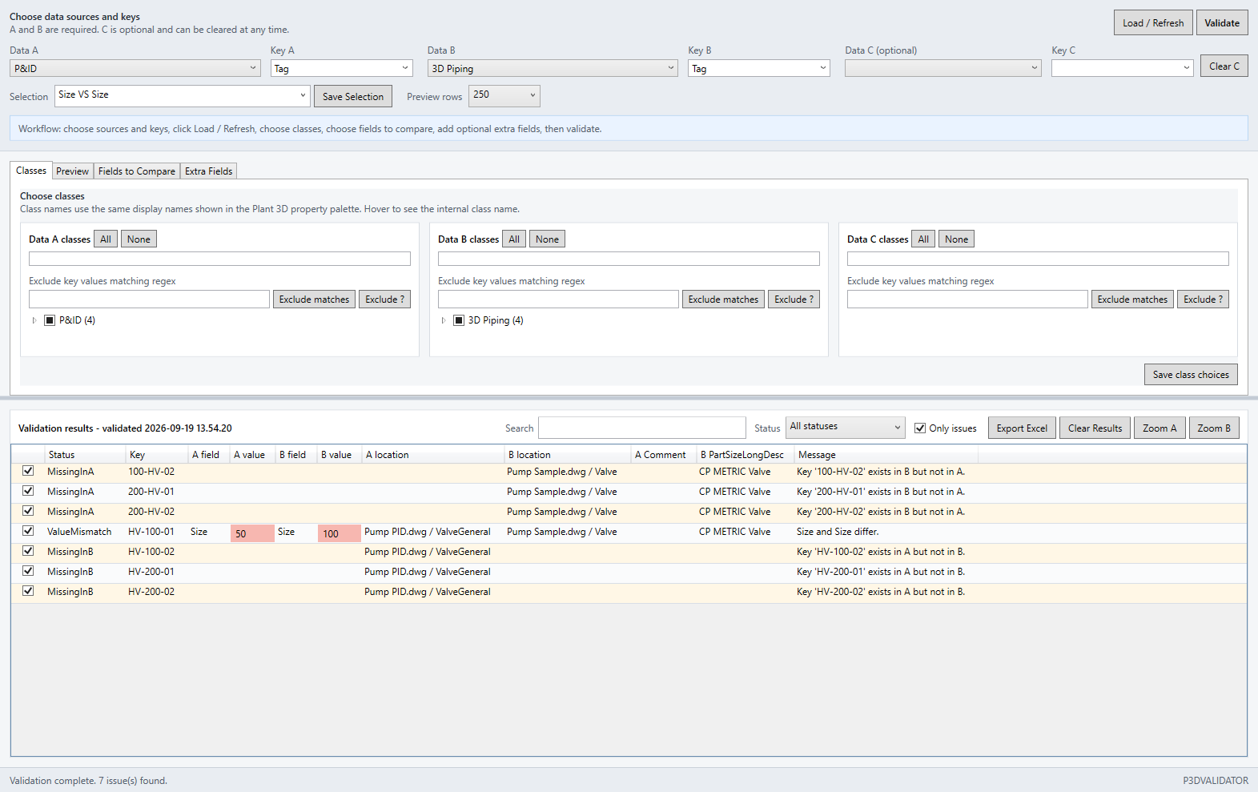Click the Zoom A button
Image resolution: width=1258 pixels, height=792 pixels.
[x=1160, y=428]
